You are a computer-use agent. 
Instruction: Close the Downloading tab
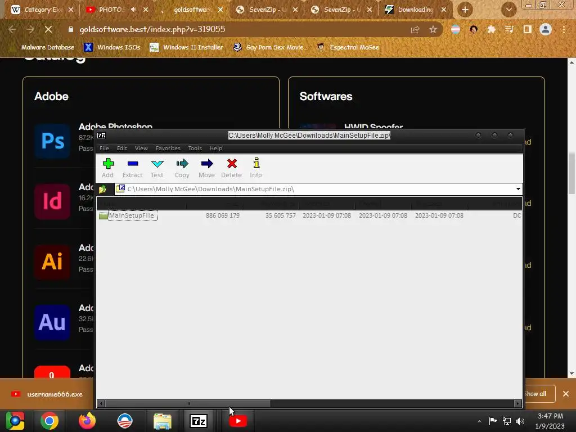pyautogui.click(x=444, y=10)
